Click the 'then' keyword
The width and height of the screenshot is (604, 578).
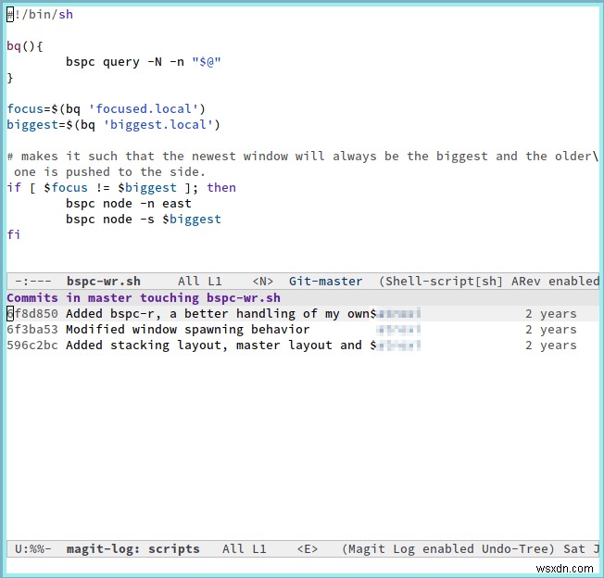[221, 188]
